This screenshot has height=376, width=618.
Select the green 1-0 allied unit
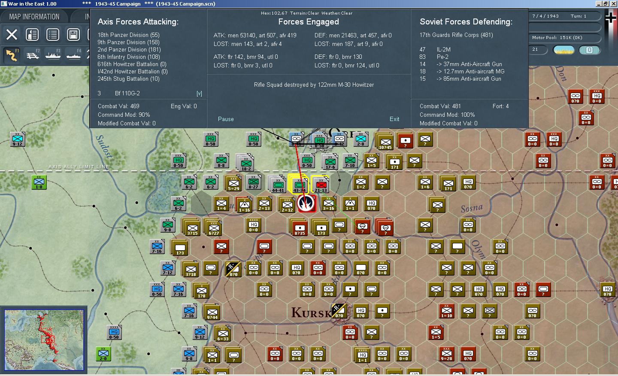[x=39, y=182]
